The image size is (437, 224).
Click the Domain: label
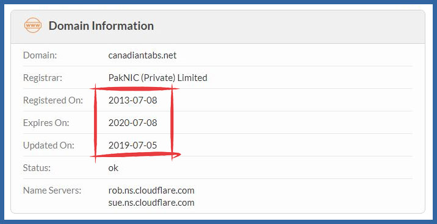pyautogui.click(x=40, y=55)
